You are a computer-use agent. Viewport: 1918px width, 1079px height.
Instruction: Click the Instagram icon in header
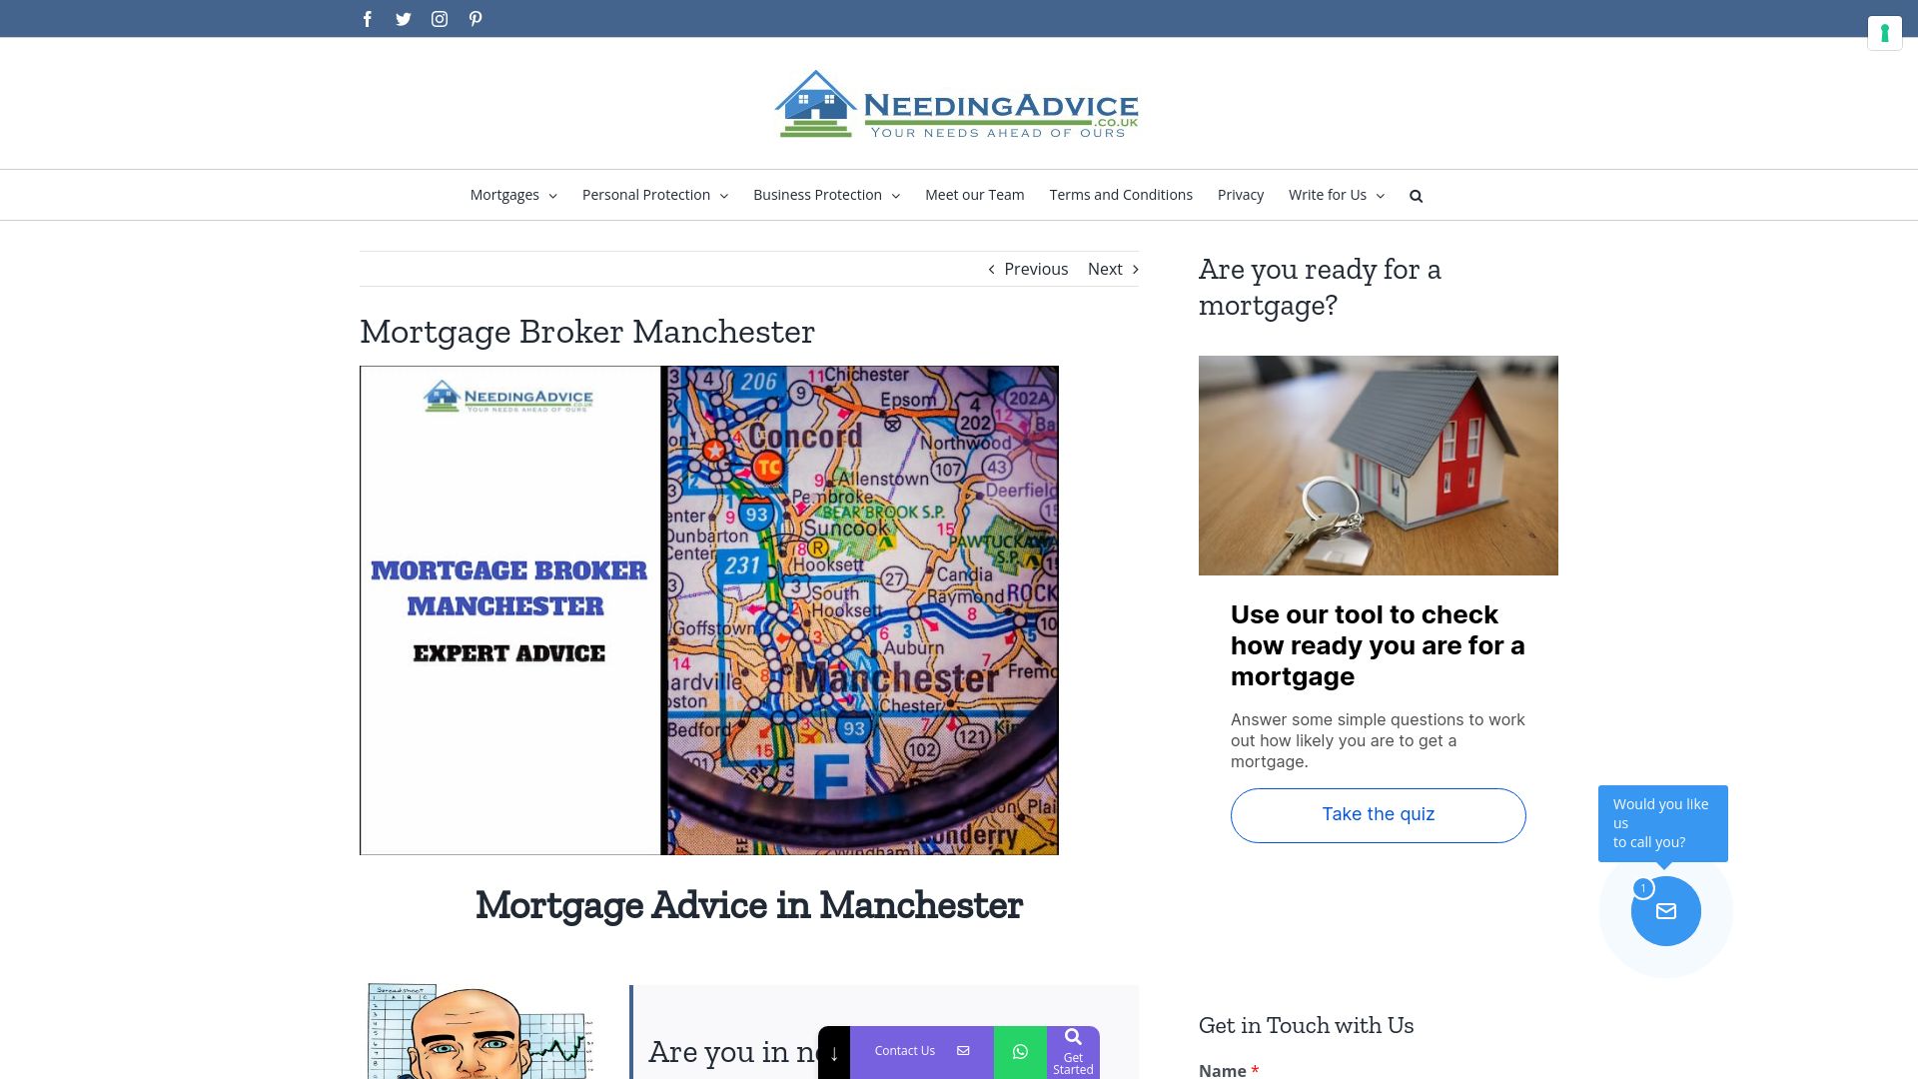pyautogui.click(x=440, y=18)
